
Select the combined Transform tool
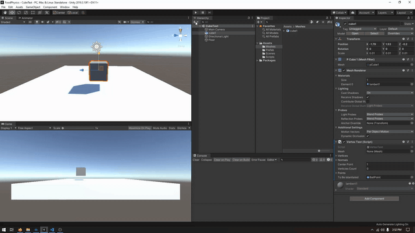(x=40, y=12)
